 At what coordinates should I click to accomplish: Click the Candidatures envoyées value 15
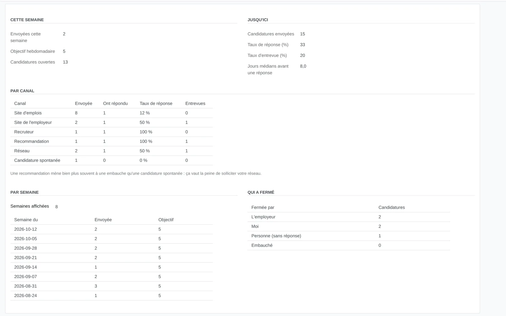click(x=303, y=34)
